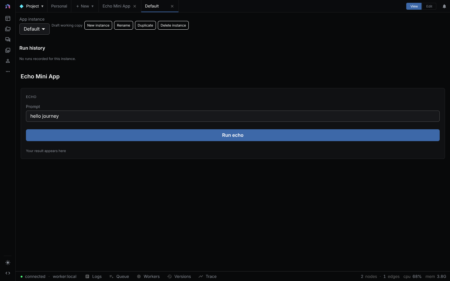Open the Trace panel

(x=207, y=277)
